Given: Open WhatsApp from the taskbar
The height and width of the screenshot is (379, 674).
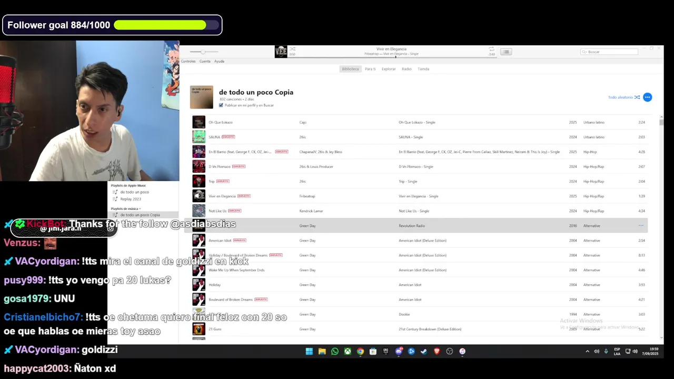Looking at the screenshot, I should click(335, 352).
